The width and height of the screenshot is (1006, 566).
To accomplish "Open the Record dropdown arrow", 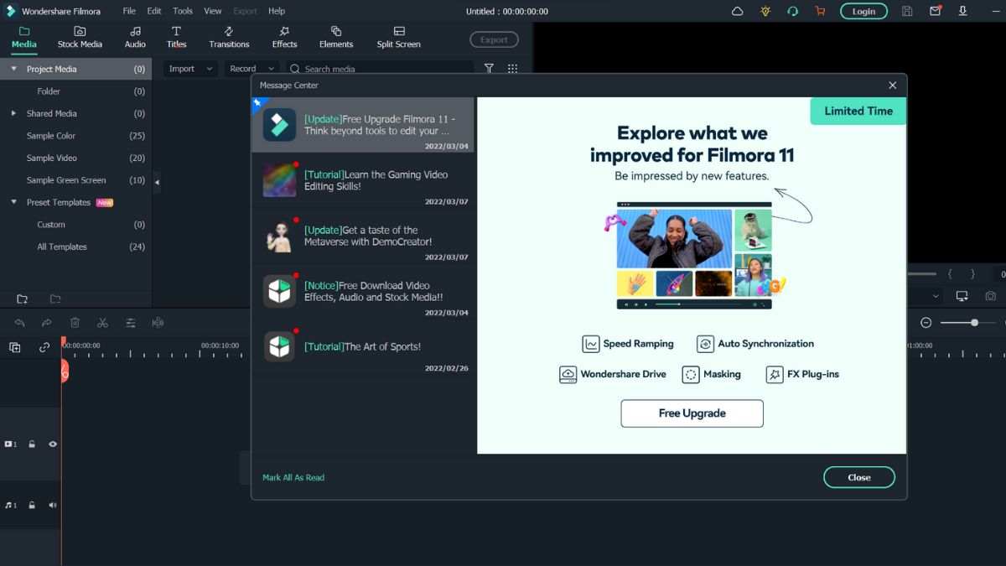I will [271, 68].
